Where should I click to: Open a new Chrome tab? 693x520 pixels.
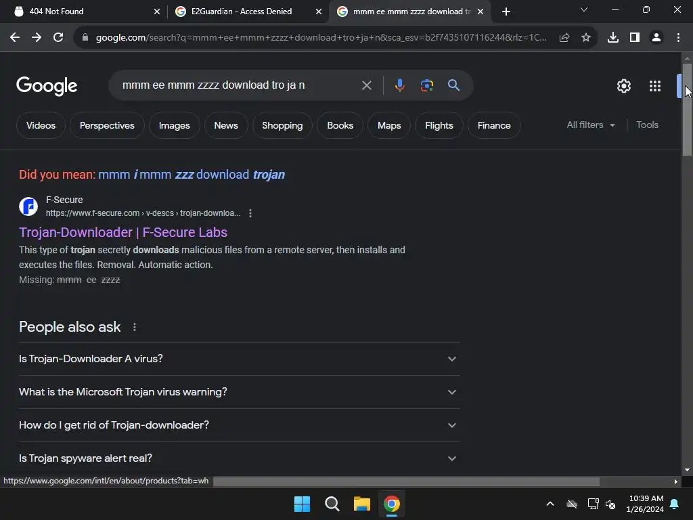coord(506,12)
